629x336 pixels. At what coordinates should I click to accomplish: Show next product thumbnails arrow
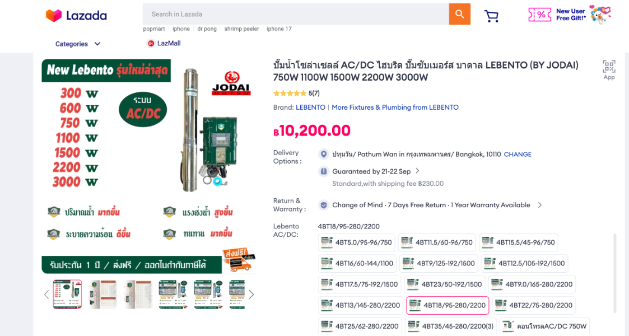coord(251,295)
